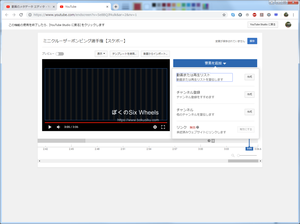This screenshot has width=300, height=224.
Task: Select the リンク menu entry
Action: click(201, 129)
